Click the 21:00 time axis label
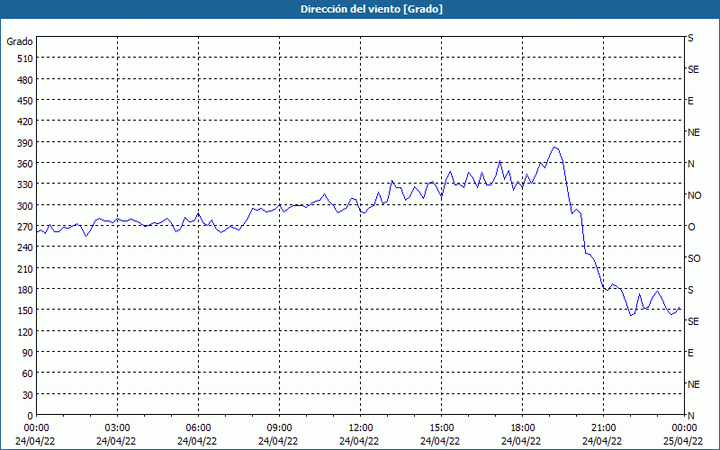This screenshot has height=450, width=720. 603,428
